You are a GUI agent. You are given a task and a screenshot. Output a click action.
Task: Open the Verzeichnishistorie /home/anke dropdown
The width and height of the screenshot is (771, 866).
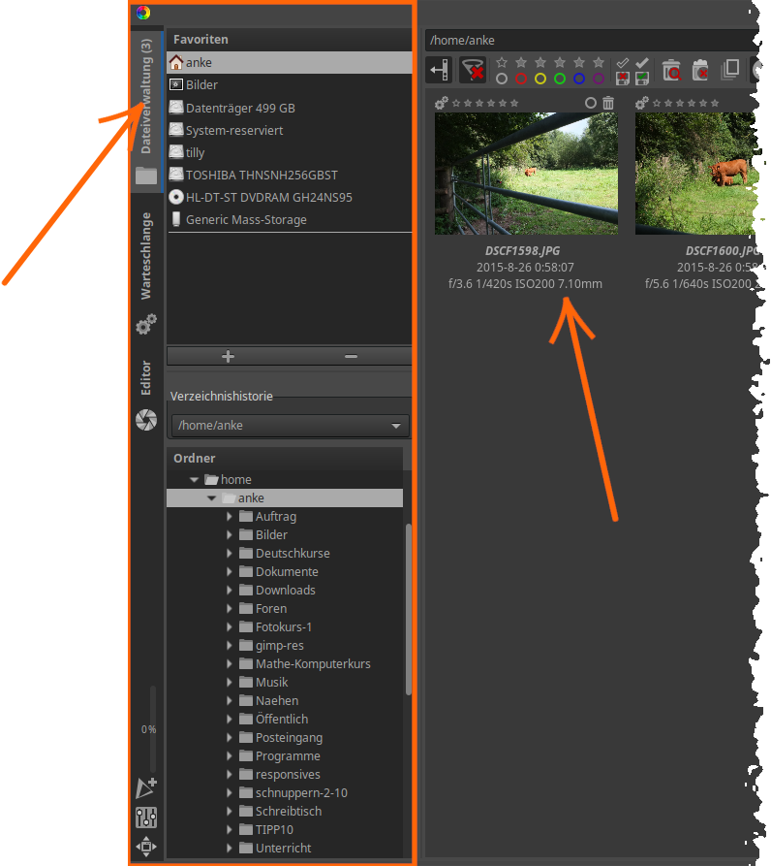(x=290, y=426)
